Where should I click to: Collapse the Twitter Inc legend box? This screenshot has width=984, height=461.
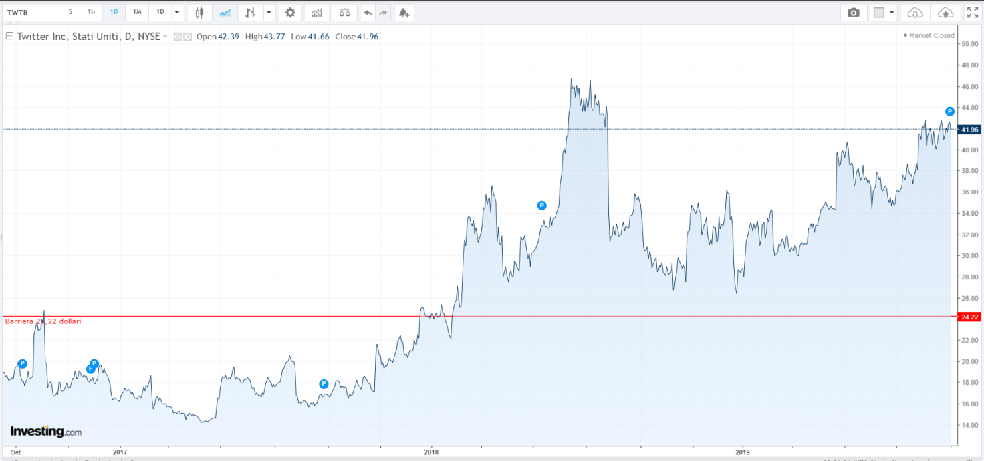9,37
